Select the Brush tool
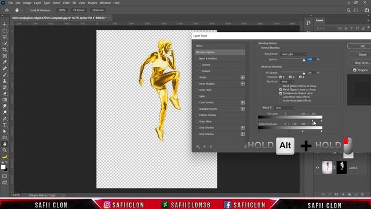 5,75
